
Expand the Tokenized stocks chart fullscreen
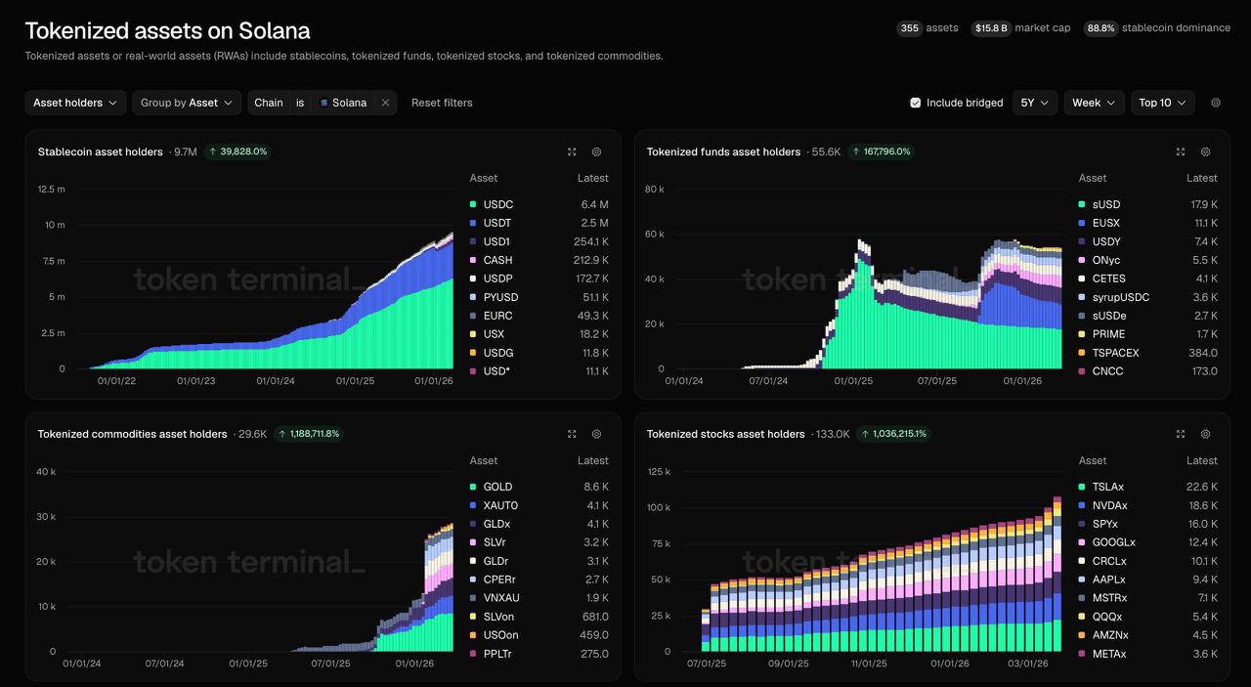1181,434
